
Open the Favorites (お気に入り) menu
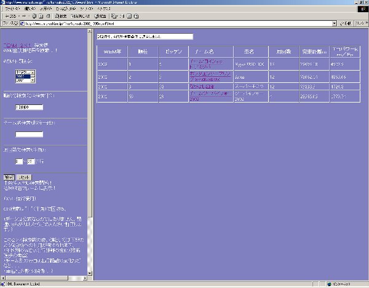(x=66, y=9)
